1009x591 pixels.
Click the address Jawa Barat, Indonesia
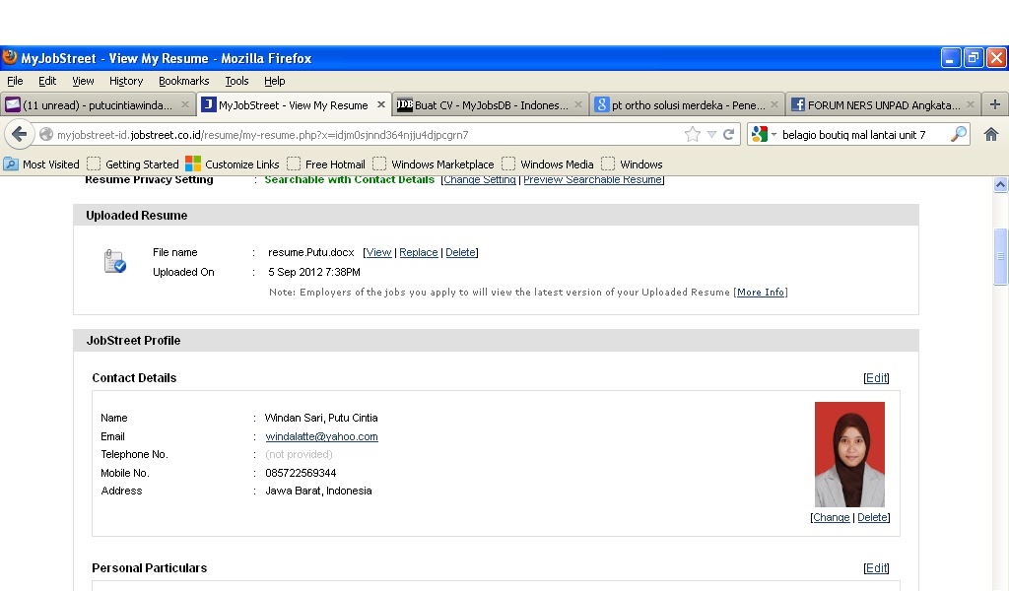318,491
